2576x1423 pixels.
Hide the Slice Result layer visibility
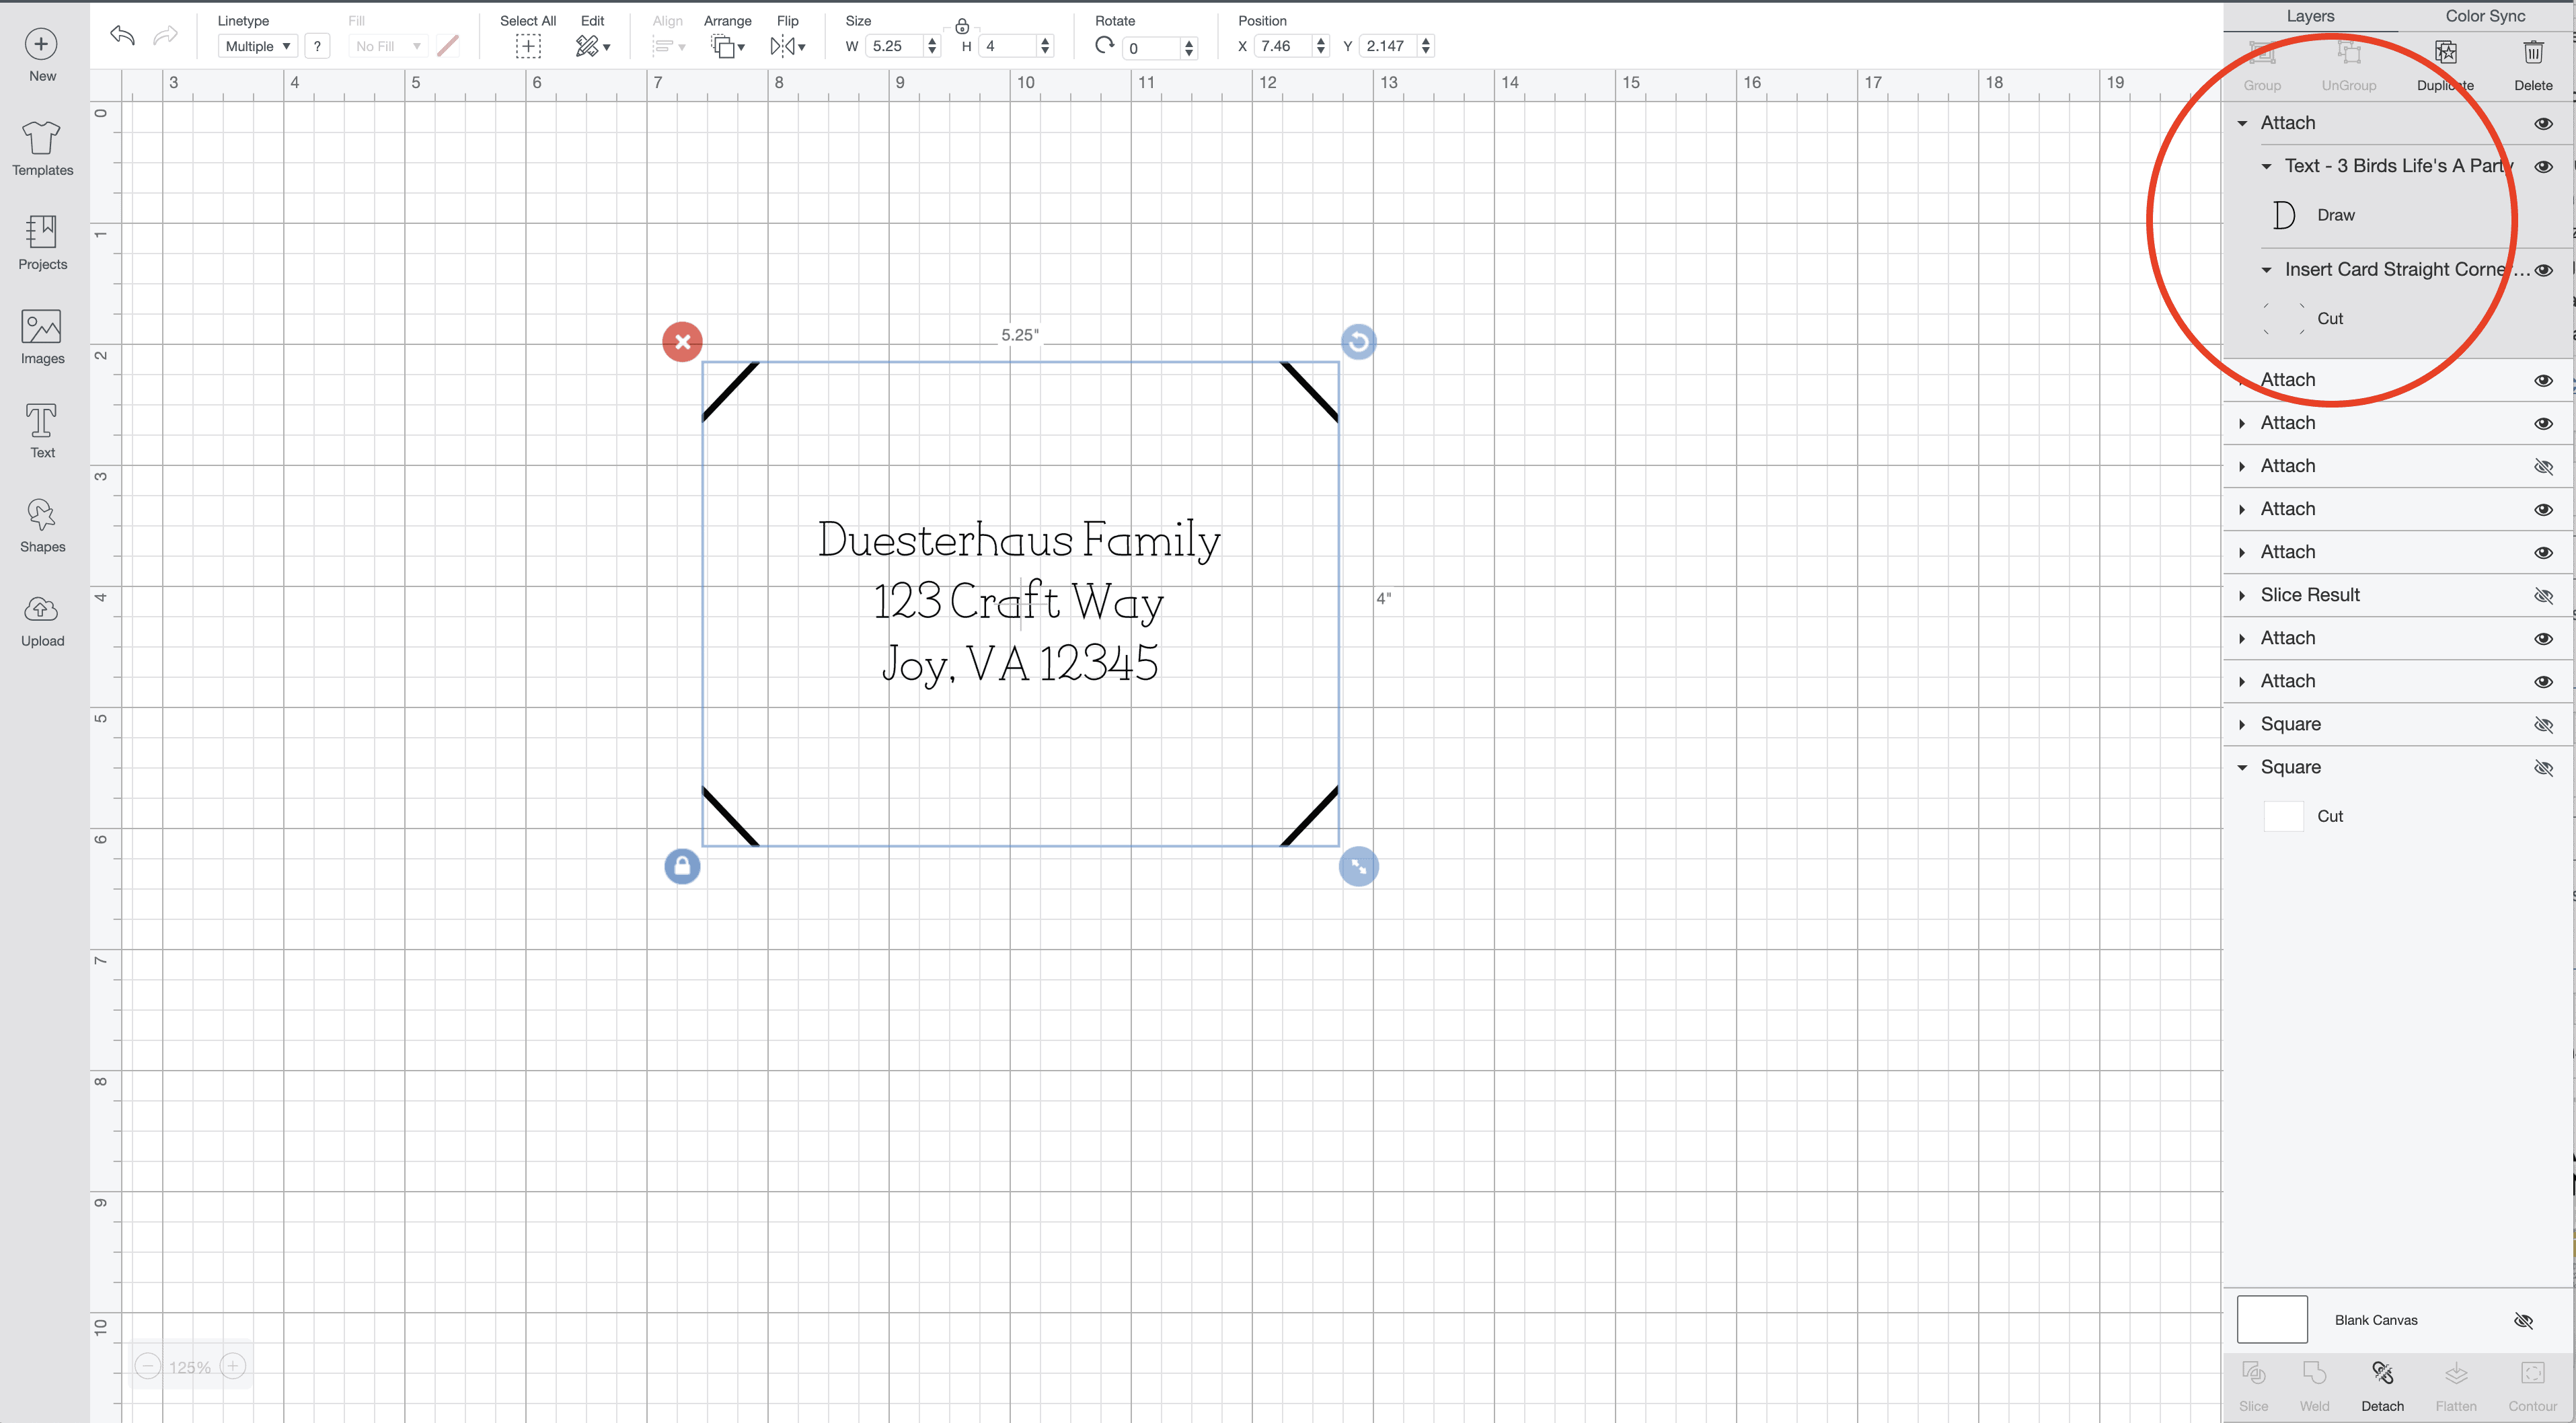2543,596
